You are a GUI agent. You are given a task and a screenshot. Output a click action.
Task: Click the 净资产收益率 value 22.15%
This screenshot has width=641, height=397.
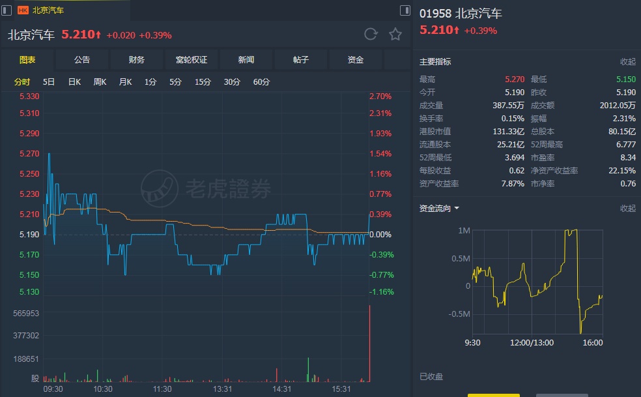622,171
